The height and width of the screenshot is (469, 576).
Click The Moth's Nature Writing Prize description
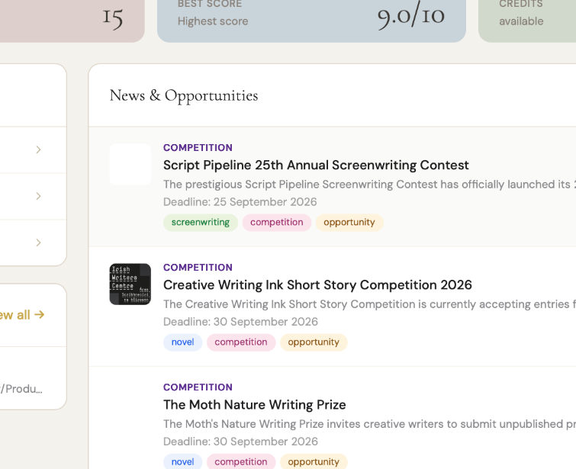(369, 424)
